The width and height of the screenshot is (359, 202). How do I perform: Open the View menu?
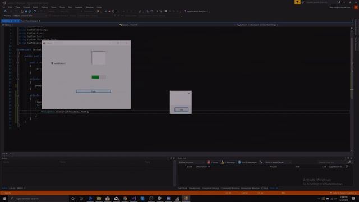[x=17, y=7]
